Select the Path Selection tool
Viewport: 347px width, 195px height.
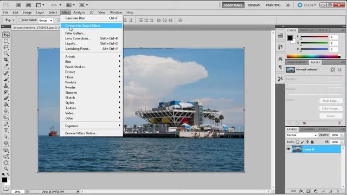pos(6,136)
